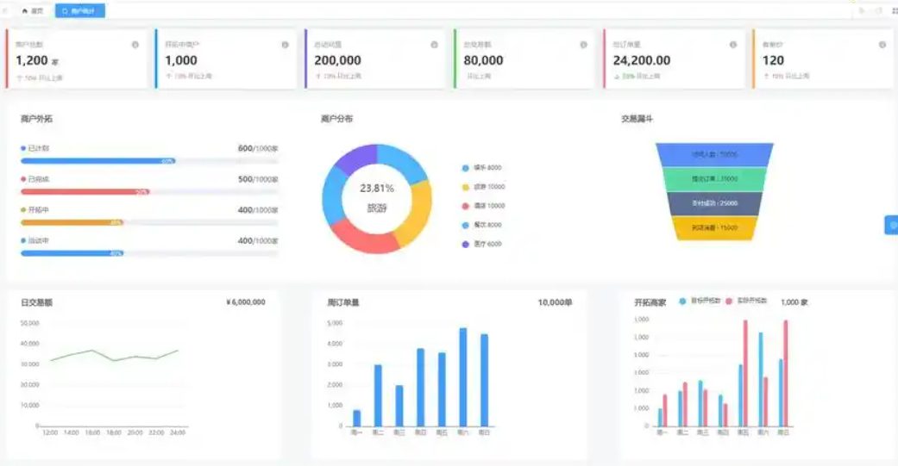Click the grid icon at top right
The width and height of the screenshot is (898, 466).
click(895, 11)
